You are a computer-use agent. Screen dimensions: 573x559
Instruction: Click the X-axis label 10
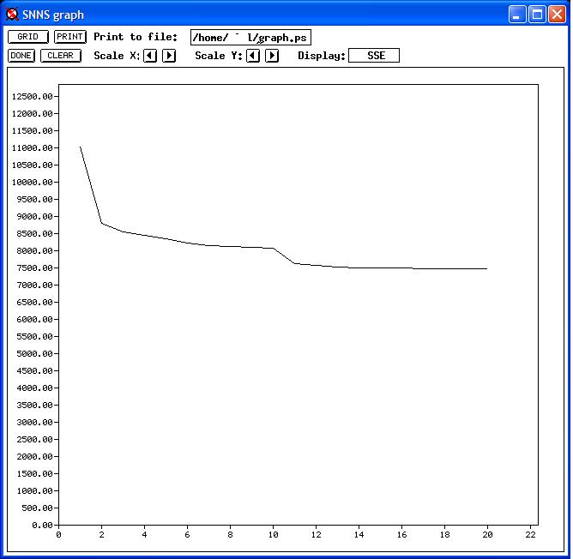(x=273, y=535)
